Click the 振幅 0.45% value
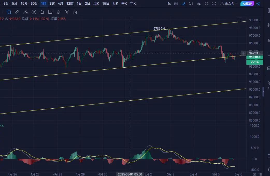Image resolution: width=270 pixels, height=176 pixels. click(x=58, y=19)
